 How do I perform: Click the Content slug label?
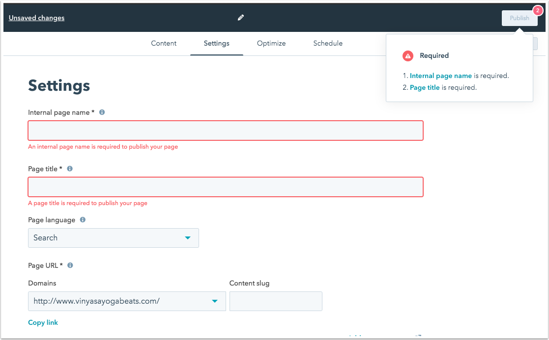click(249, 283)
